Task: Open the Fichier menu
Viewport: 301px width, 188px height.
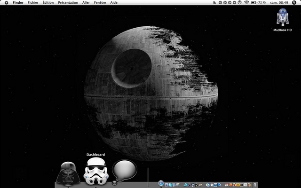Action: pos(33,3)
